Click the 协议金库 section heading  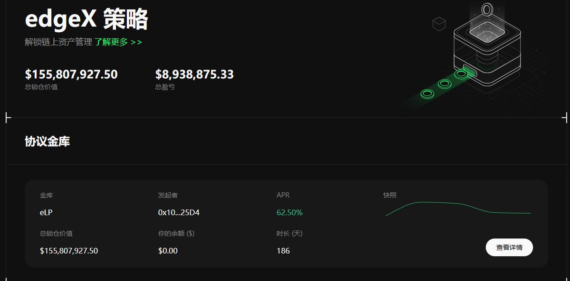(47, 141)
